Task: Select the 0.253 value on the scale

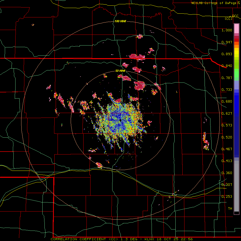Action: pos(227,197)
